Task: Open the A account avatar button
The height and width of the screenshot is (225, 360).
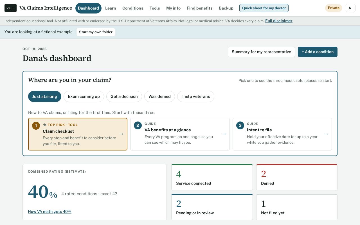Action: [350, 8]
